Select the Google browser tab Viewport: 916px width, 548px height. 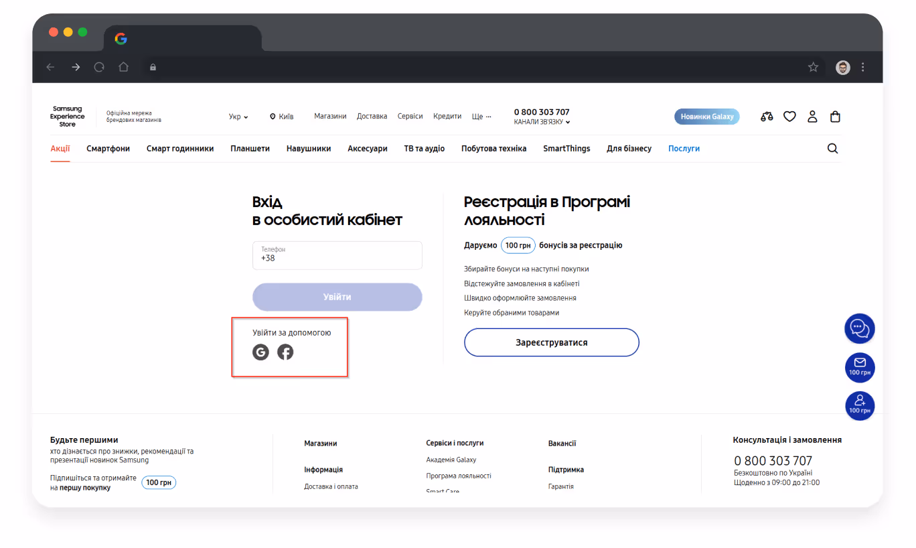(182, 39)
